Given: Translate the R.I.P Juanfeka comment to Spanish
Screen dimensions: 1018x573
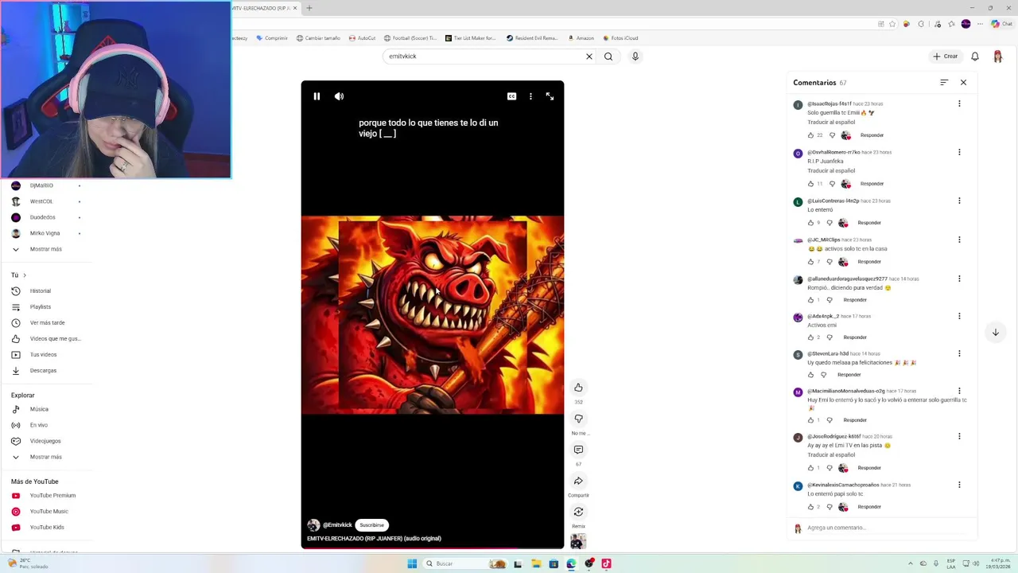Looking at the screenshot, I should click(x=831, y=171).
